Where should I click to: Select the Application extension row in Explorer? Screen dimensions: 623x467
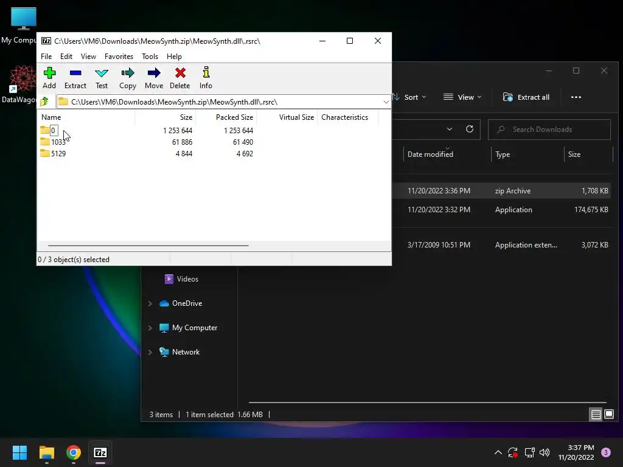tap(503, 245)
